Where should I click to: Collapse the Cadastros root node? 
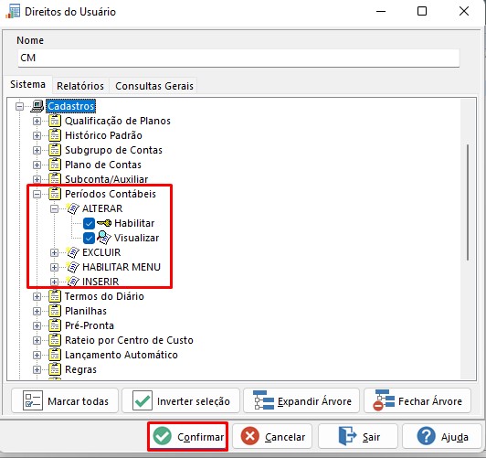point(19,107)
